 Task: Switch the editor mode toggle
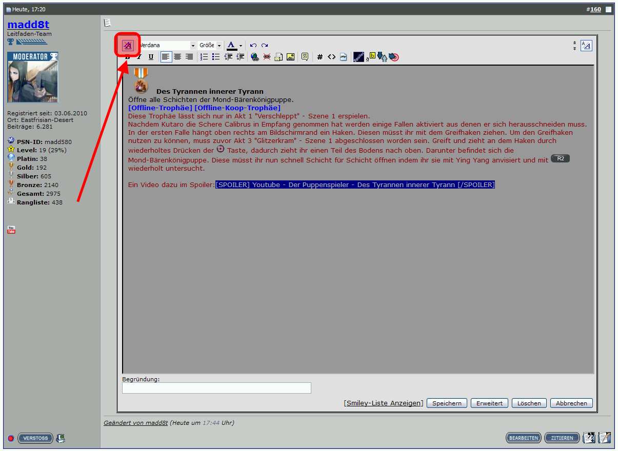586,46
